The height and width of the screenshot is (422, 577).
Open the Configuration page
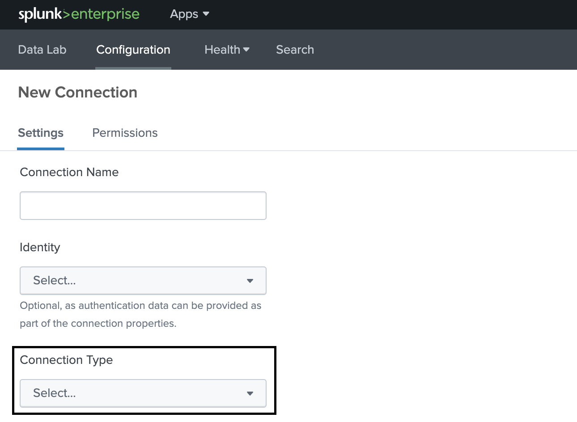(x=133, y=50)
